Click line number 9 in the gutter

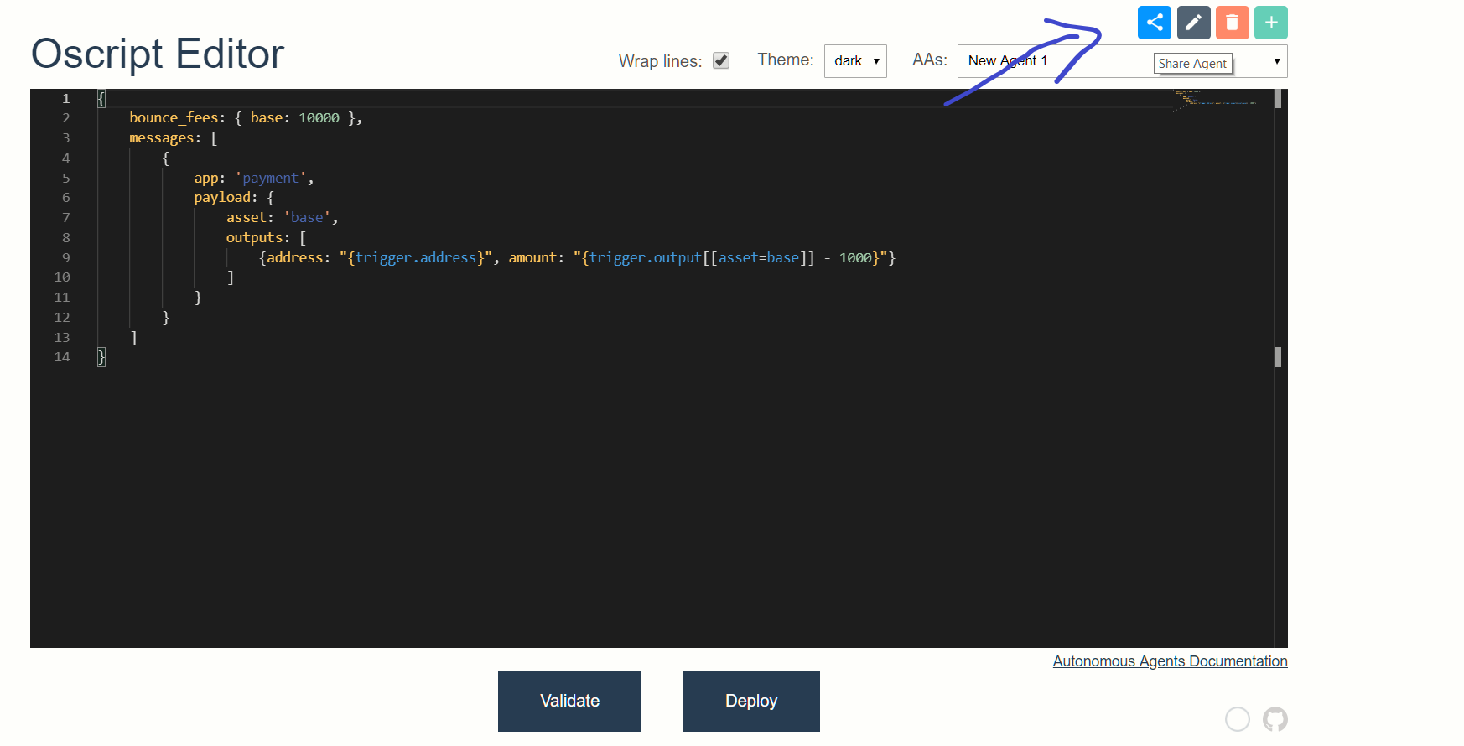coord(66,258)
